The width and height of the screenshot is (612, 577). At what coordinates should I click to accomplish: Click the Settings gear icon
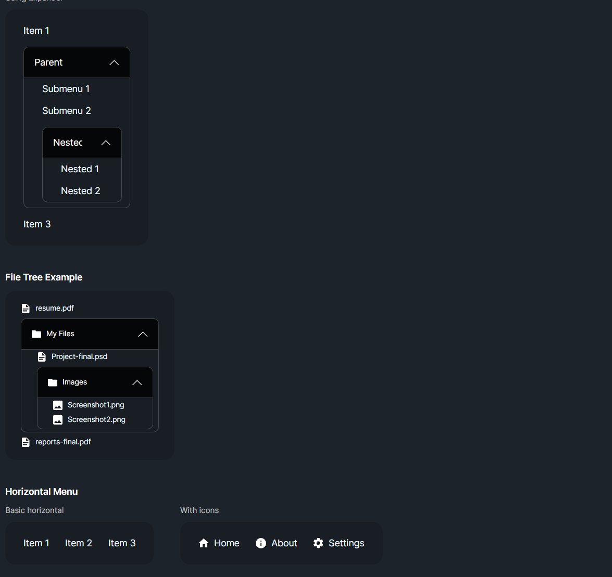pyautogui.click(x=318, y=543)
